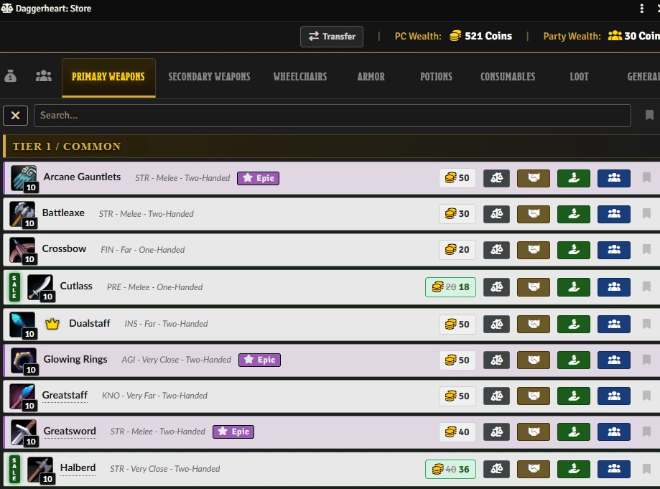Click the handshake icon for Greatsword
Image resolution: width=660 pixels, height=489 pixels.
coord(534,432)
